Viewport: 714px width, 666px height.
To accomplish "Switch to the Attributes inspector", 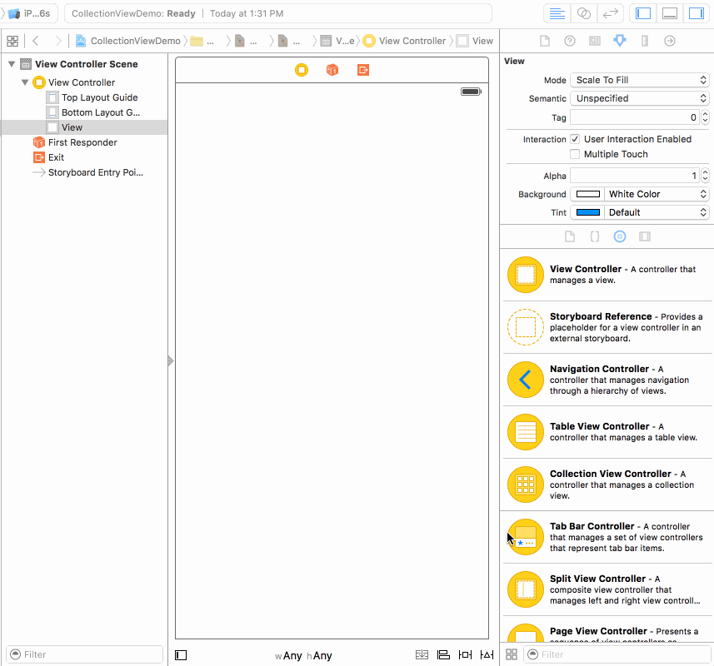I will pos(620,41).
